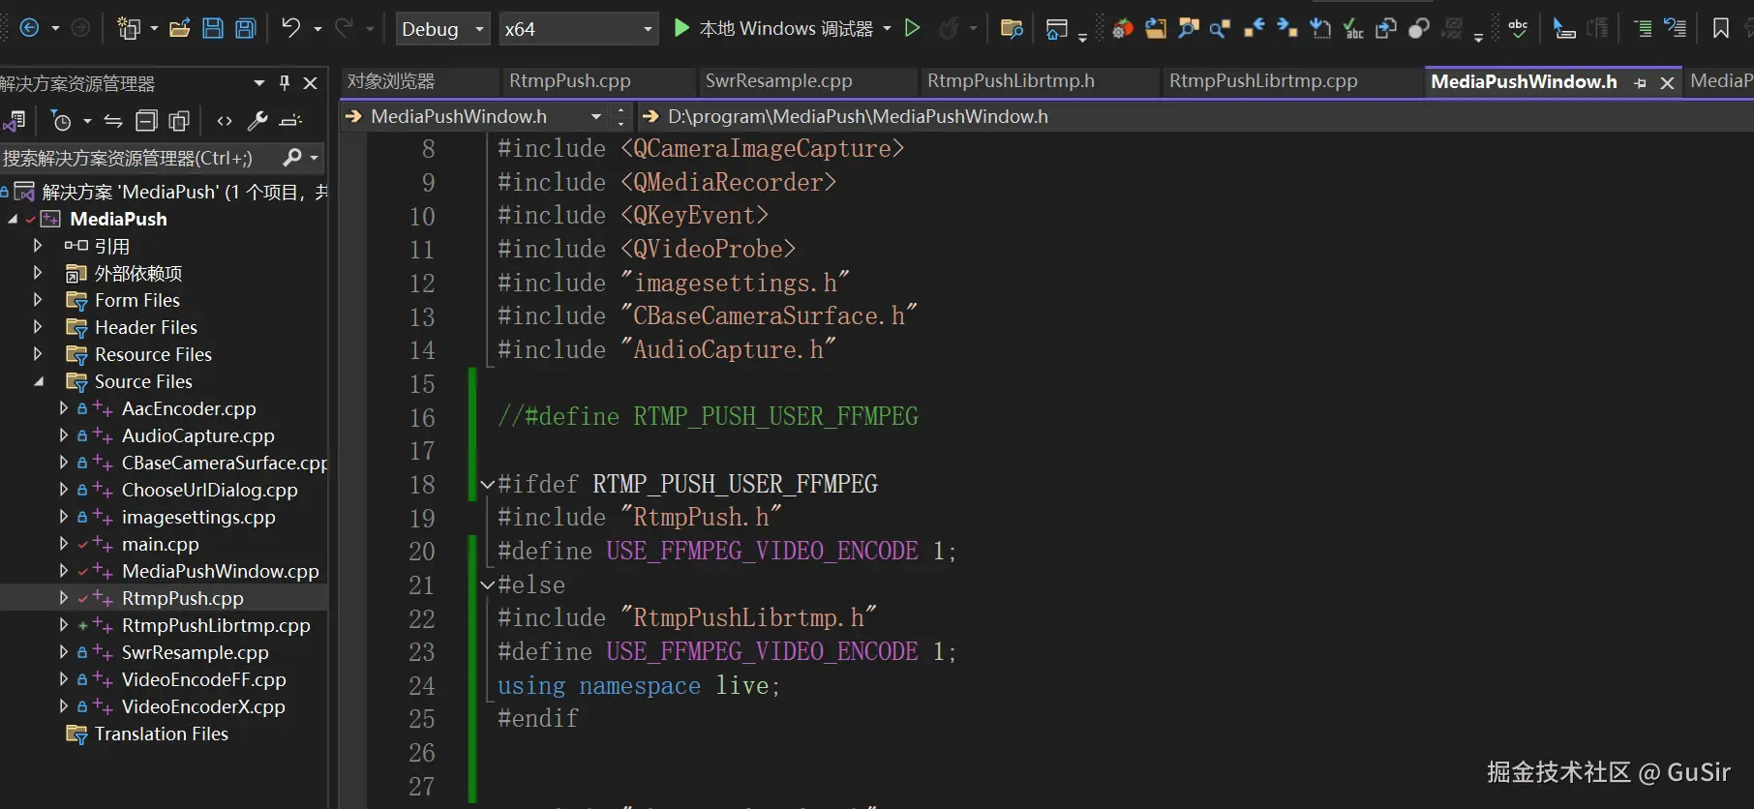The height and width of the screenshot is (809, 1754).
Task: Click the Open Corresponding File folder icon
Action: tap(1156, 29)
